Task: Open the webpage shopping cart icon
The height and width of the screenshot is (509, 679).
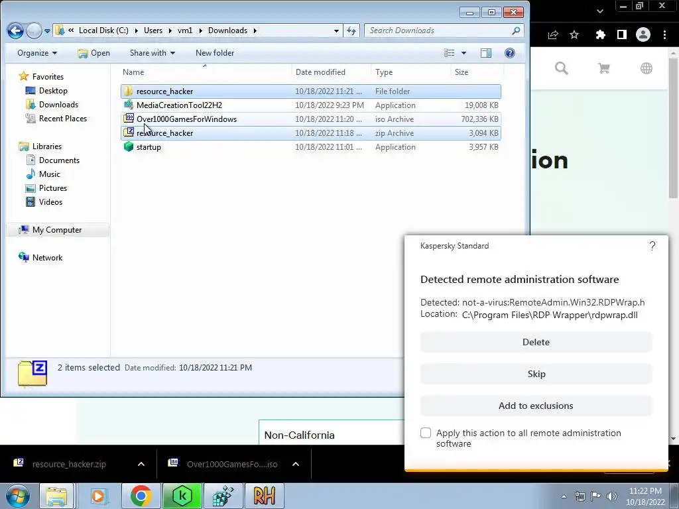Action: (x=603, y=68)
